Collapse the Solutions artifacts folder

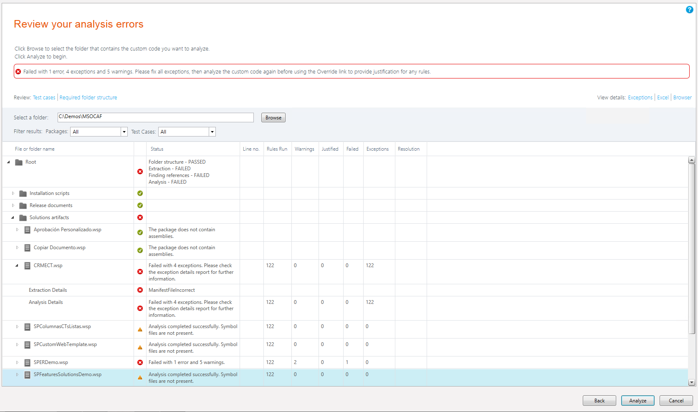click(13, 217)
